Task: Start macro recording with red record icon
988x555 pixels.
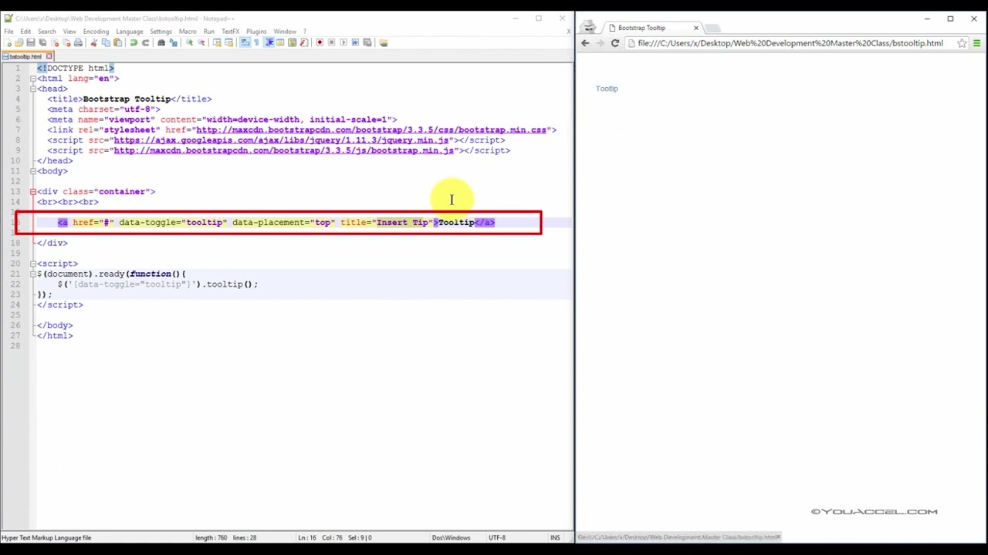Action: [320, 42]
